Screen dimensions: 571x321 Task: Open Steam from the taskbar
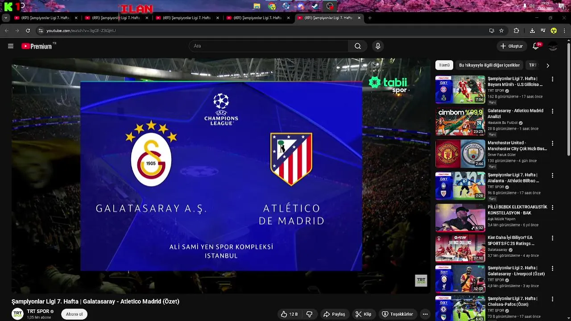[315, 6]
